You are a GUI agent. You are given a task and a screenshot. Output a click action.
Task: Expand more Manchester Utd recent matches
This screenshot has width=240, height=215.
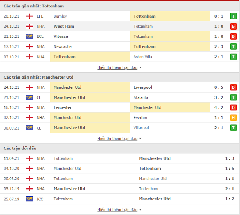click(119, 139)
